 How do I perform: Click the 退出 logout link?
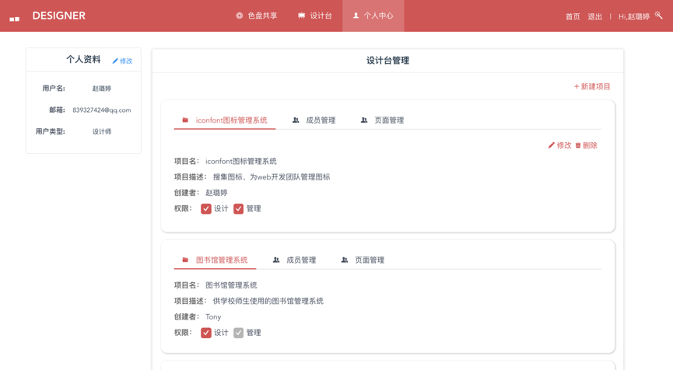[x=595, y=17]
